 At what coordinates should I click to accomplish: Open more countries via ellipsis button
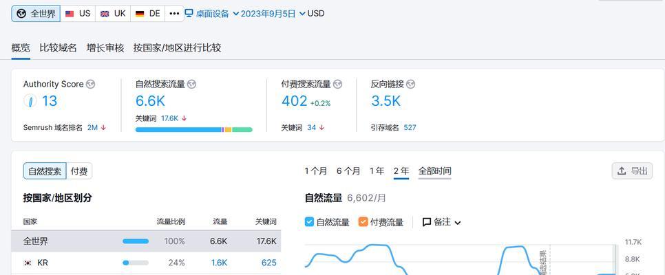[174, 14]
